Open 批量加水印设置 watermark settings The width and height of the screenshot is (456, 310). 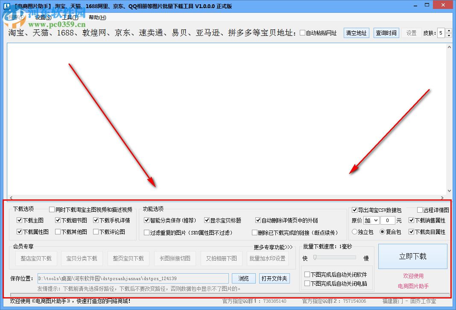(x=268, y=258)
